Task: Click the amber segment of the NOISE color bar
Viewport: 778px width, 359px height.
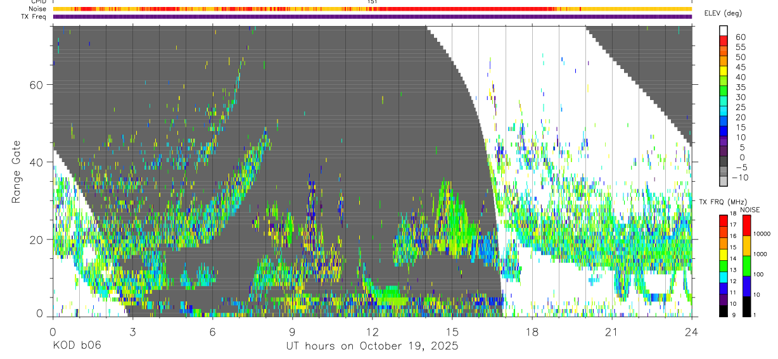Action: coord(747,246)
